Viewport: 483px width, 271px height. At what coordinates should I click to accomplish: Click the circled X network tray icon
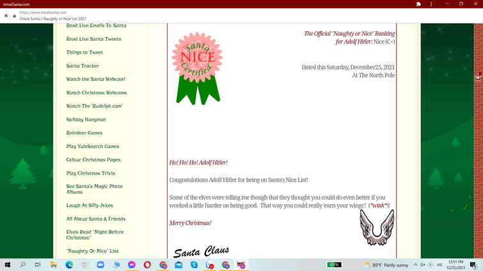coord(431,265)
